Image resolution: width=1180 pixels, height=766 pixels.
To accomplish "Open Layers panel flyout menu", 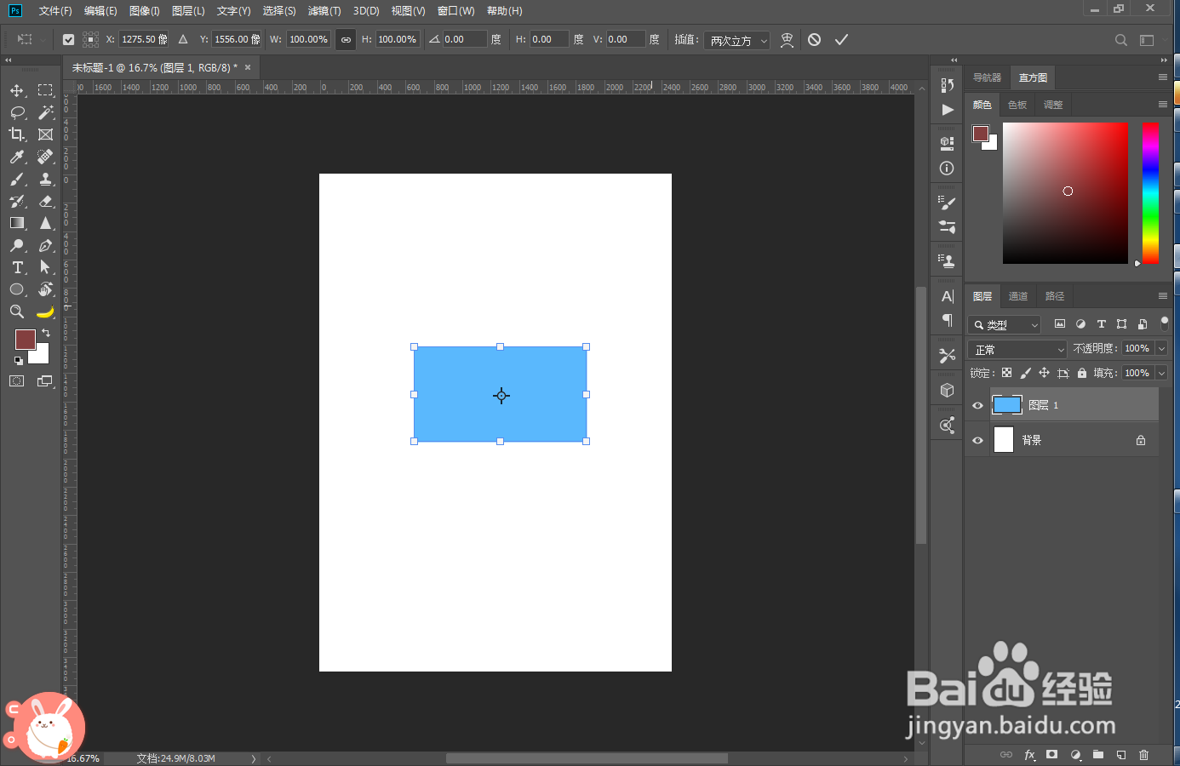I will tap(1163, 296).
